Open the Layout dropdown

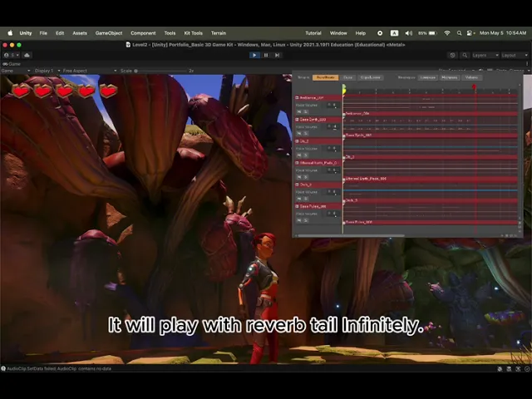click(x=515, y=55)
